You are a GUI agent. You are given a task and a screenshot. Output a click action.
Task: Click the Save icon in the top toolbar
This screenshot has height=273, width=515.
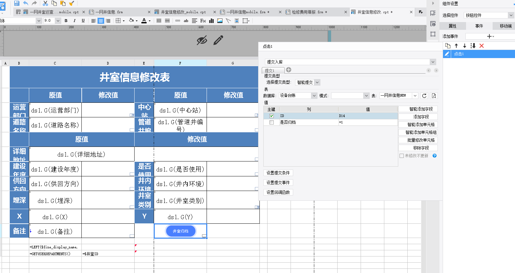click(17, 3)
